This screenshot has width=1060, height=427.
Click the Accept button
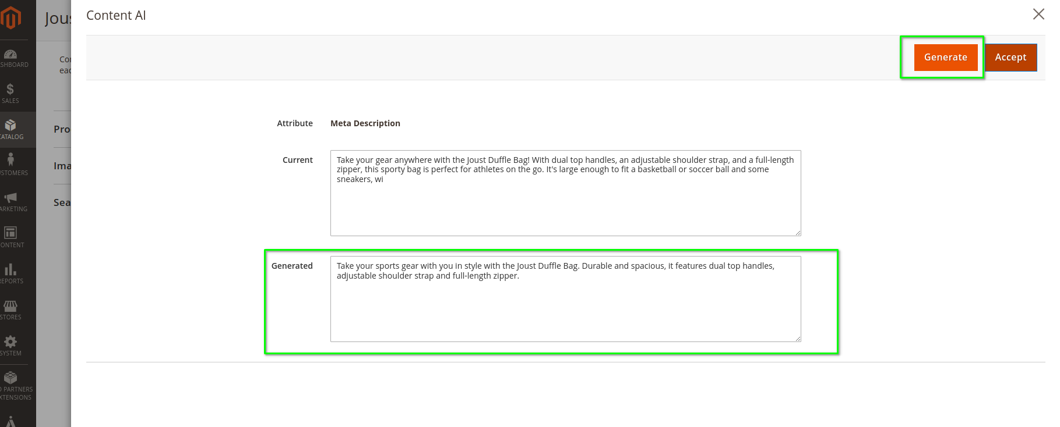click(x=1010, y=57)
